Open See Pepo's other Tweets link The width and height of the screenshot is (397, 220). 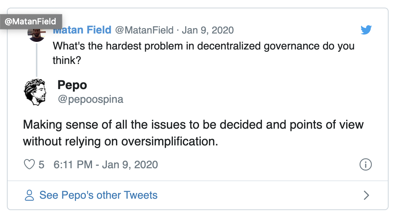tap(98, 195)
